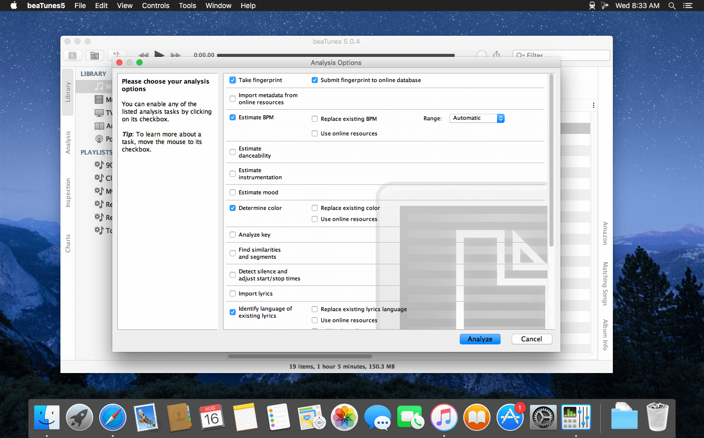Image resolution: width=704 pixels, height=438 pixels.
Task: Tick the Analyze key checkbox
Action: (x=233, y=235)
